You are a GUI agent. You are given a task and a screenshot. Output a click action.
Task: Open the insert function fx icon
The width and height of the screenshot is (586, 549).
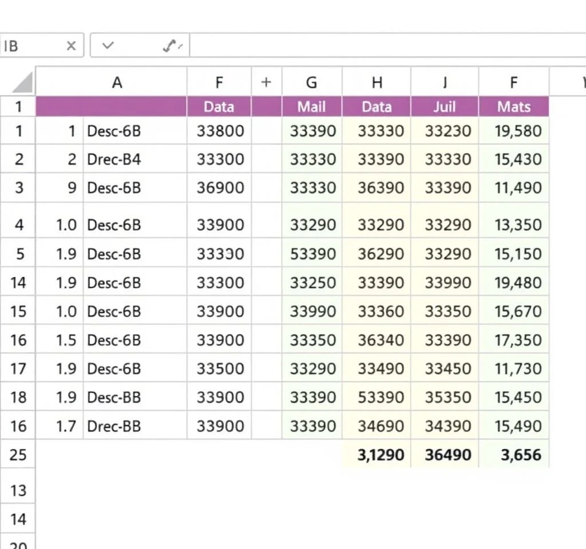point(172,46)
